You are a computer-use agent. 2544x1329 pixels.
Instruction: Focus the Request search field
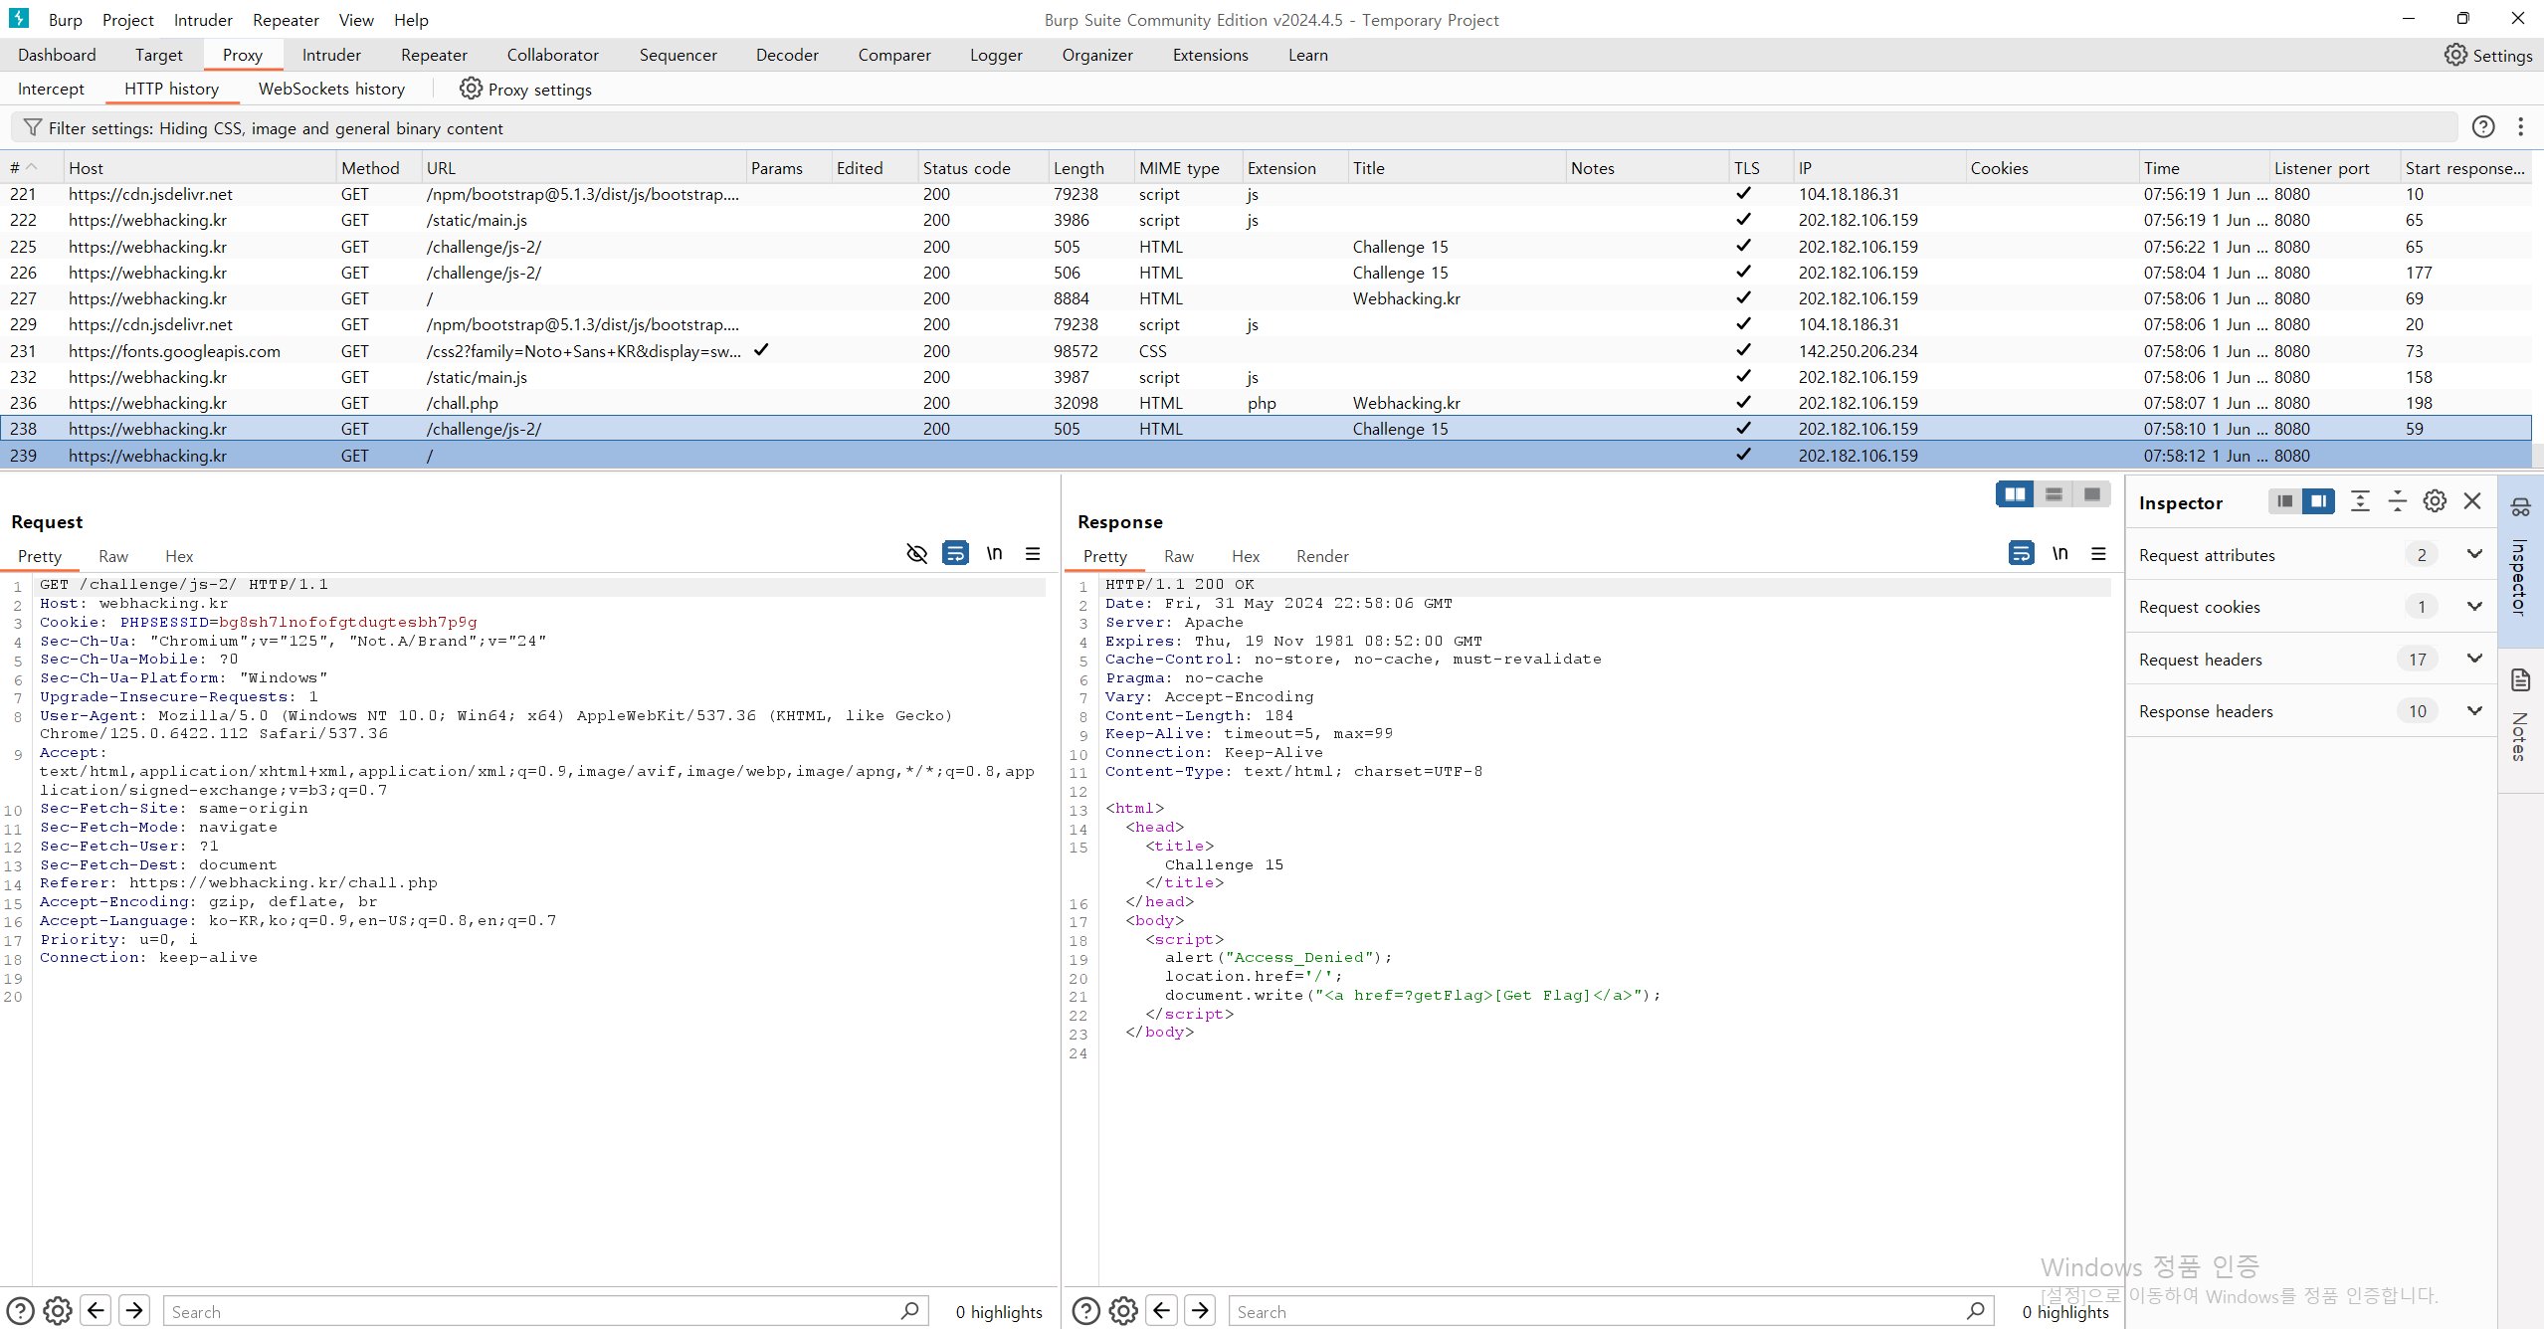pyautogui.click(x=545, y=1311)
